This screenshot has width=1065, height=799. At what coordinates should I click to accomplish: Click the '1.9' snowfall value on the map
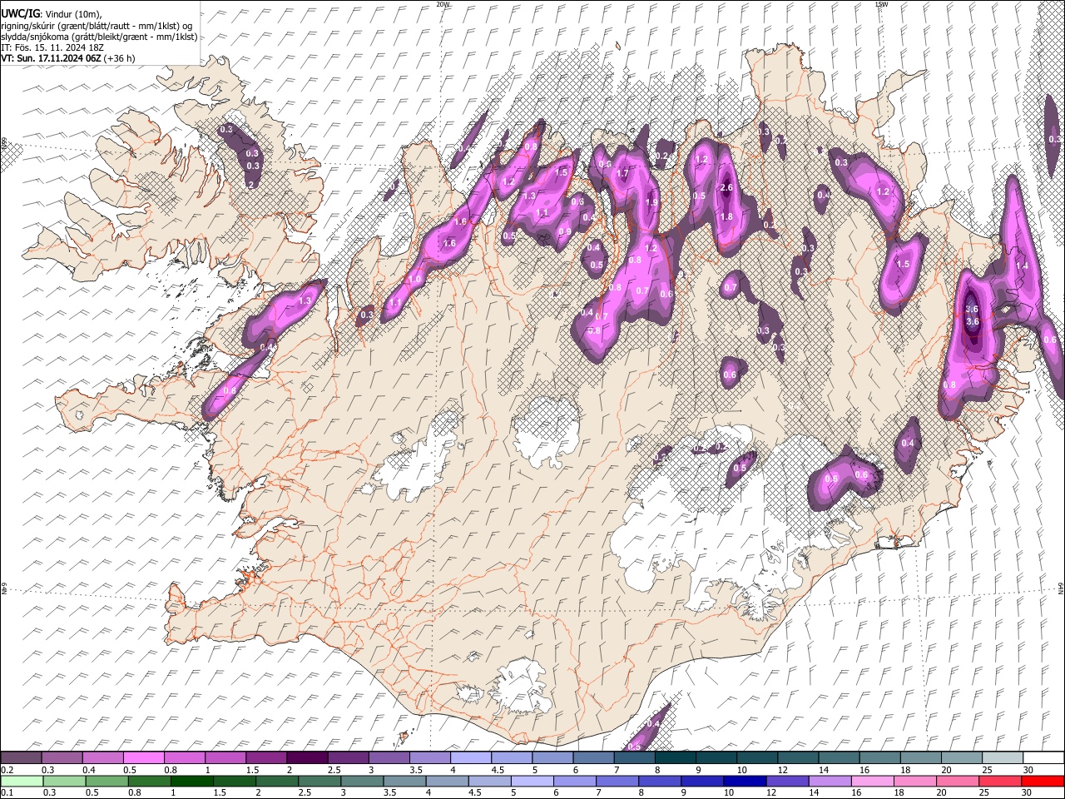pyautogui.click(x=651, y=202)
